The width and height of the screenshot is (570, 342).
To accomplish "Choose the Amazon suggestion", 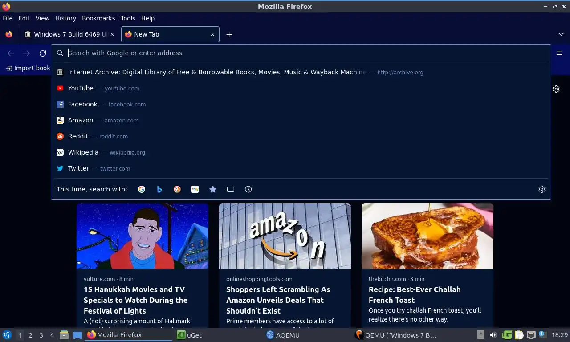I will tap(301, 120).
